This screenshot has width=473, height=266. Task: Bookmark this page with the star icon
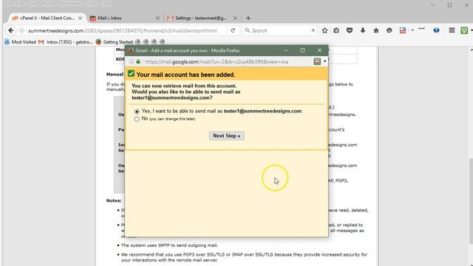tap(324, 30)
